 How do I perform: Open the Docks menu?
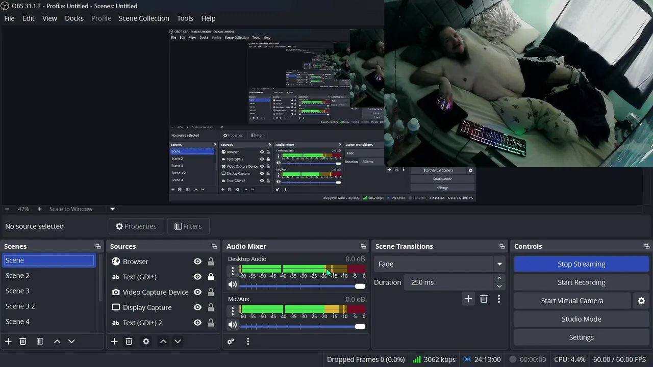click(74, 18)
